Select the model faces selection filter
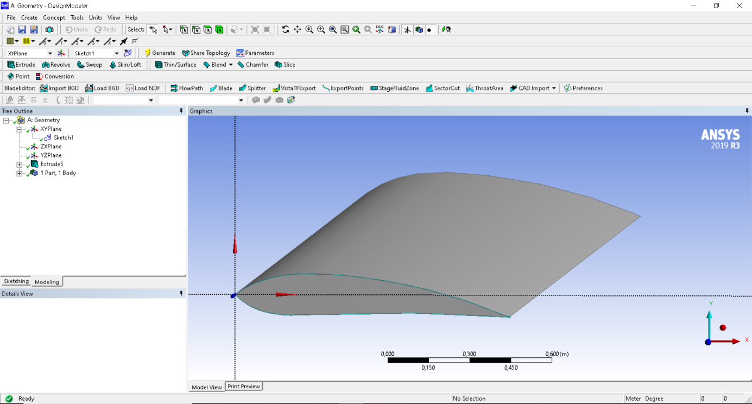752x404 pixels. coord(207,29)
